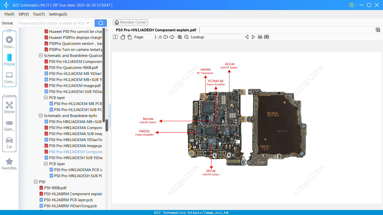Select the P50 Pro-HN1JADESH Component explain.pdf tab
383x215 pixels.
[x=156, y=30]
